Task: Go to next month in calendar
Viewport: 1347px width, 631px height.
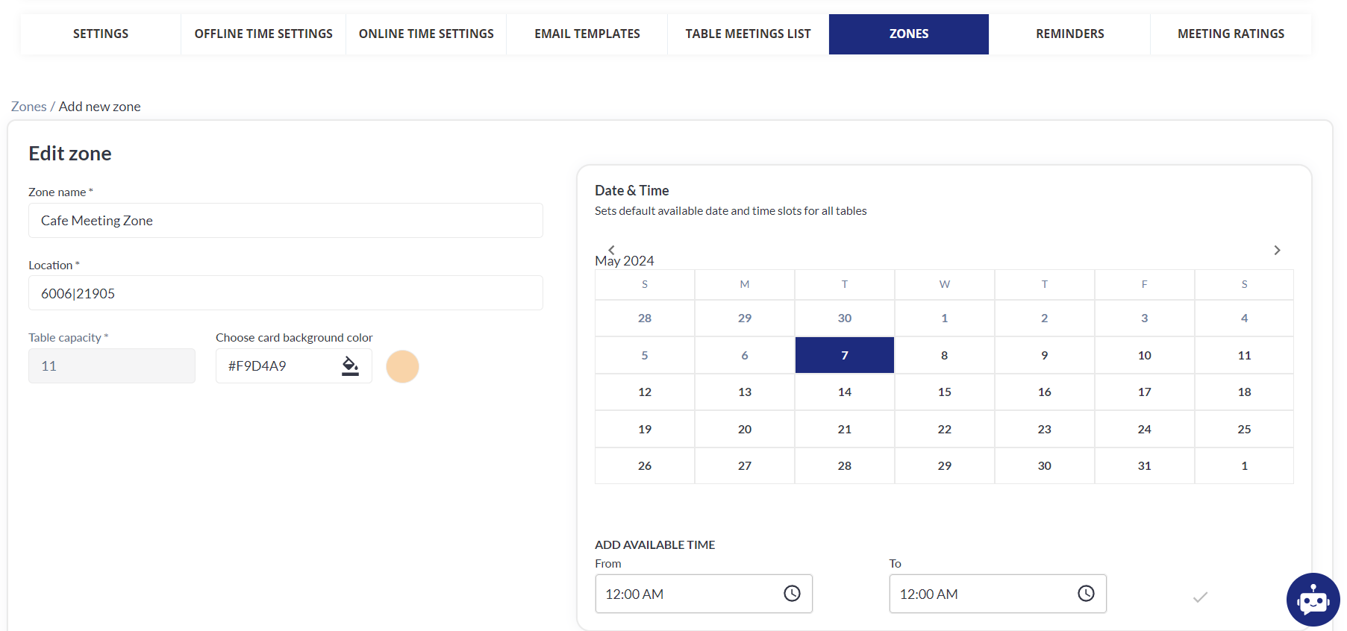Action: (x=1277, y=250)
